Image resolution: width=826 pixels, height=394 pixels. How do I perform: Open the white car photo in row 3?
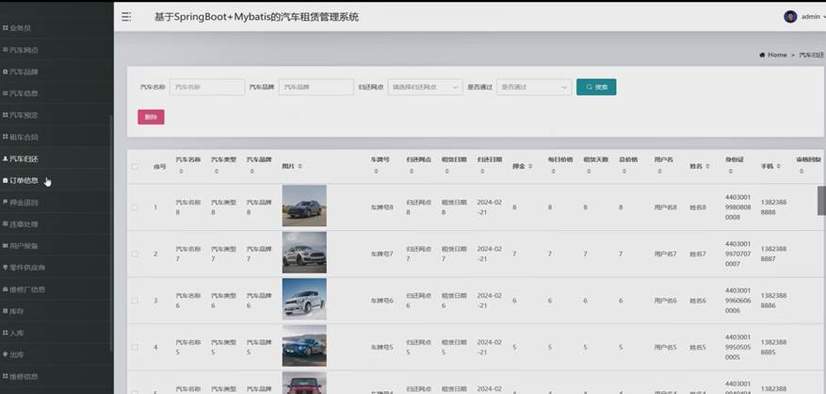coord(304,299)
